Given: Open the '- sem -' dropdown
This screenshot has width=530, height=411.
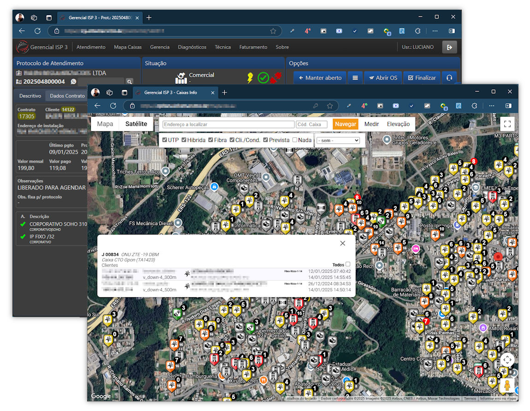Looking at the screenshot, I should (338, 140).
